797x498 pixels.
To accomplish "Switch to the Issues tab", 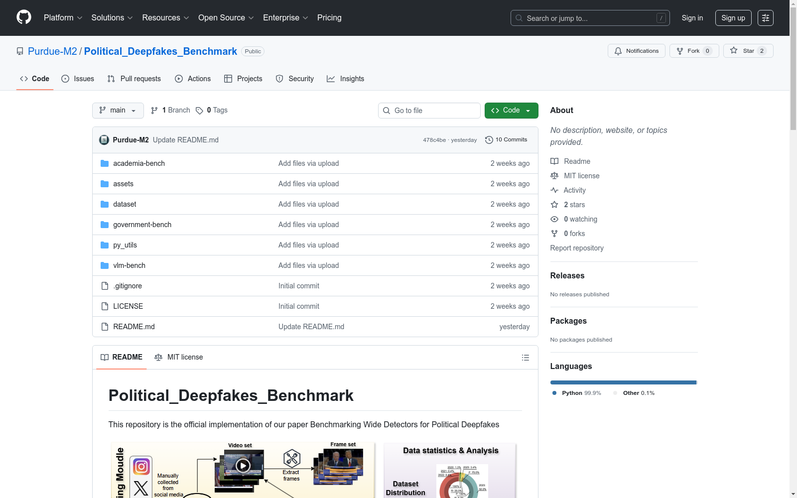I will click(78, 79).
